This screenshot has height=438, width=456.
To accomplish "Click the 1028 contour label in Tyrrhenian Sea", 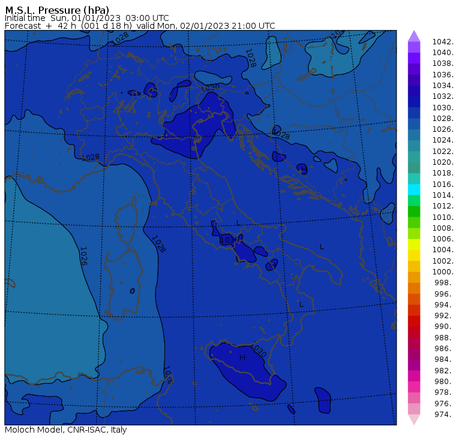I will 158,244.
